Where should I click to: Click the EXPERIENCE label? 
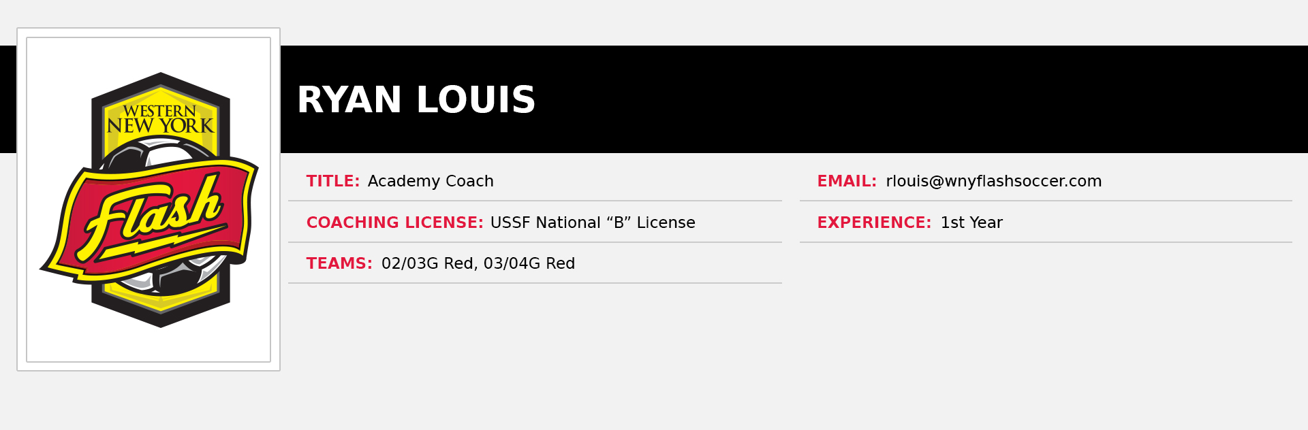point(874,222)
